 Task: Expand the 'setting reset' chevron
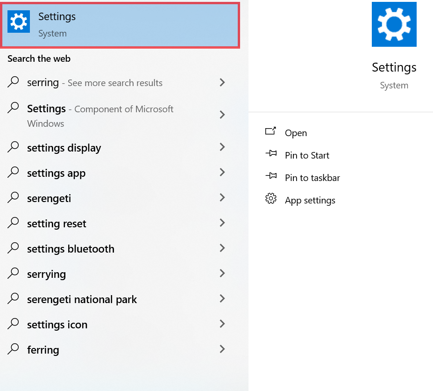pos(222,223)
